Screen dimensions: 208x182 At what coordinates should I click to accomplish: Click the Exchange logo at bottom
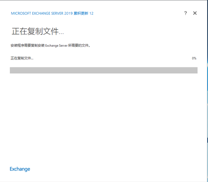(20, 169)
